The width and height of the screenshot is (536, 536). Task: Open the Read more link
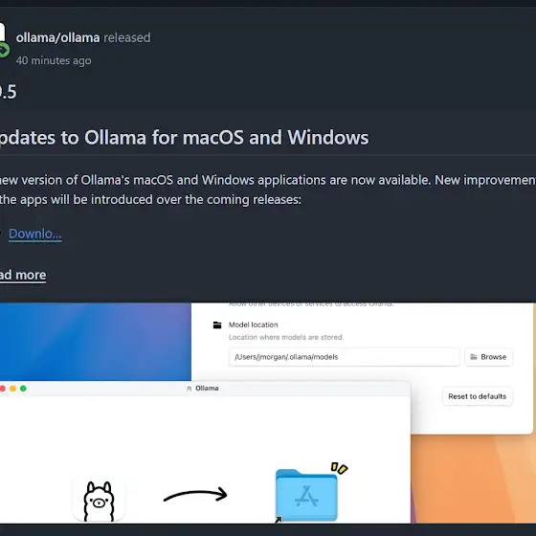(23, 275)
